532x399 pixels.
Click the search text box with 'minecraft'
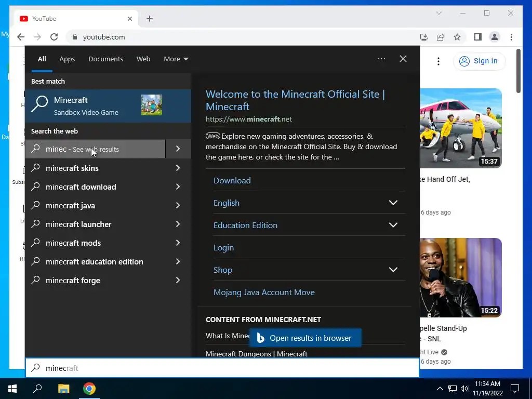pyautogui.click(x=222, y=368)
